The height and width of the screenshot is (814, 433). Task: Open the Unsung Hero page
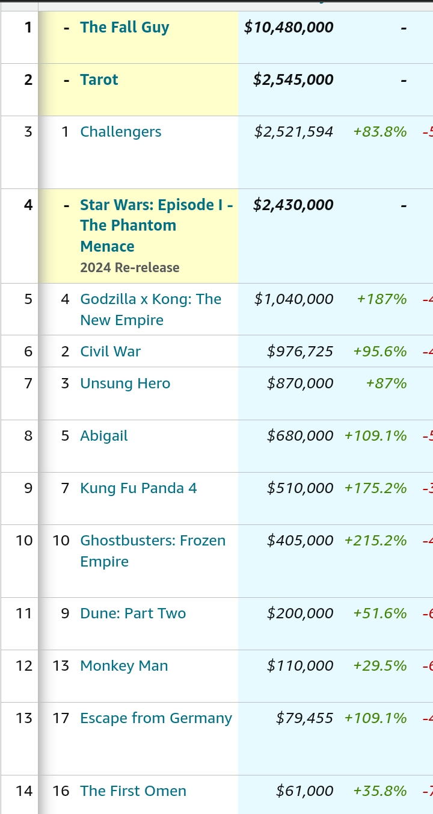point(125,384)
